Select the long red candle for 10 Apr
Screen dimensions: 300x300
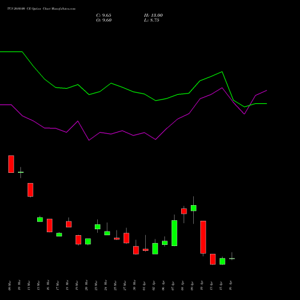pos(203,237)
